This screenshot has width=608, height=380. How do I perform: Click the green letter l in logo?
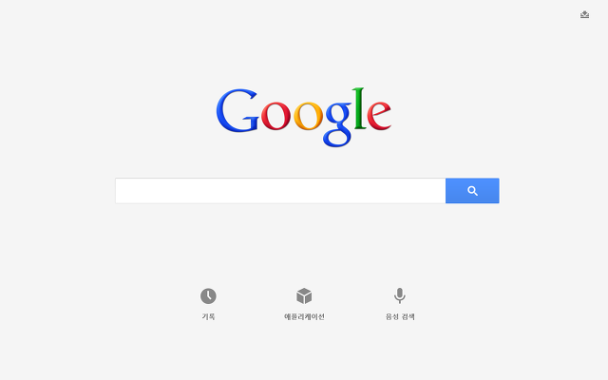(359, 108)
